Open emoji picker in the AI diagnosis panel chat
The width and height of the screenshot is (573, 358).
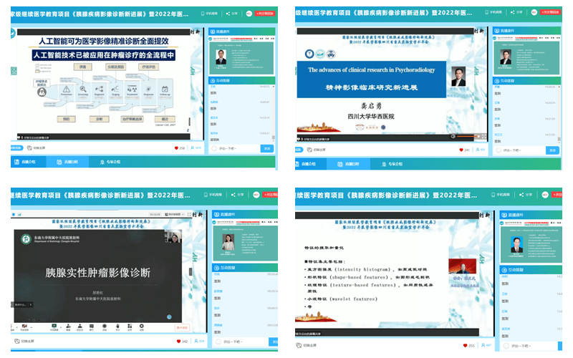(x=214, y=148)
